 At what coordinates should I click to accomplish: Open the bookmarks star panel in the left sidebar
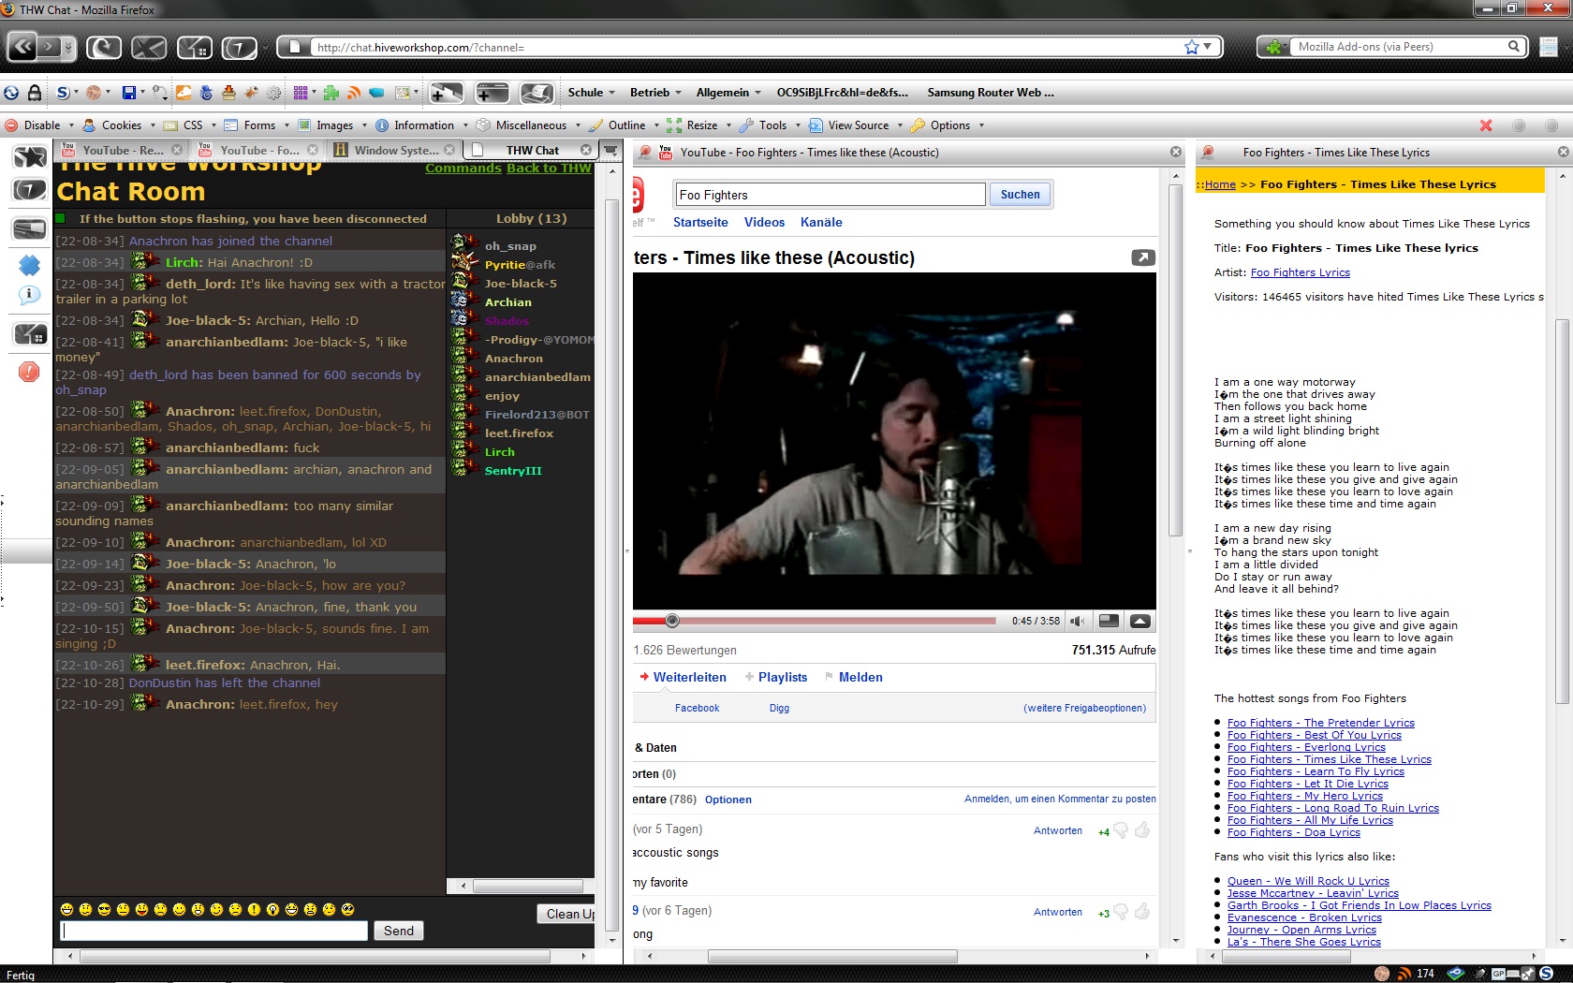(x=30, y=157)
